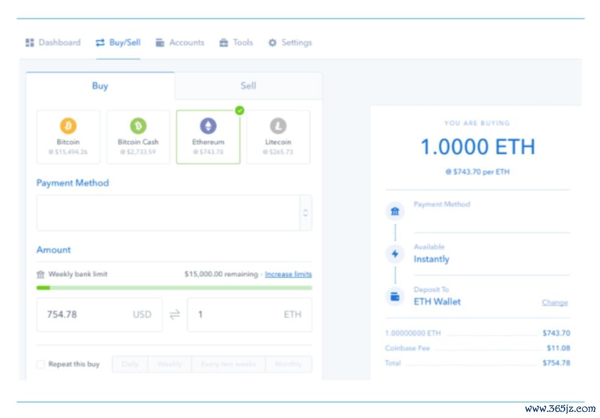Click the lightning bolt Available icon
Viewport: 600px width, 418px height.
point(395,254)
